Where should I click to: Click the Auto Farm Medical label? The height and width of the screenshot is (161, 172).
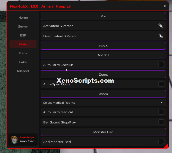pyautogui.click(x=58, y=112)
